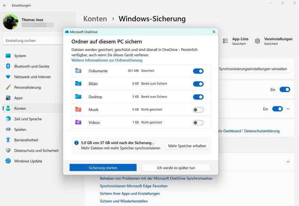Click the '851 MB' Dokumente size text
This screenshot has height=206, width=299.
133,71
